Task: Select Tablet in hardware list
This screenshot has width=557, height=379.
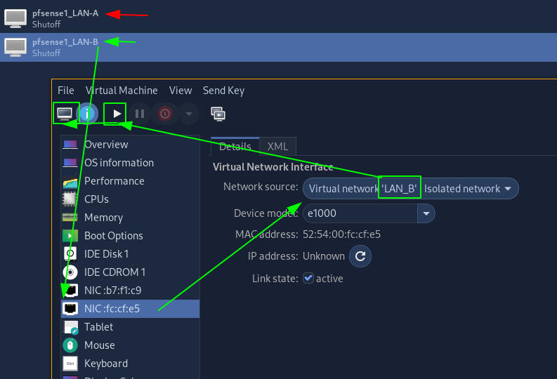Action: coord(130,327)
